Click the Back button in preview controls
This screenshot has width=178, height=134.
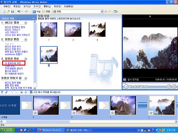[135, 87]
